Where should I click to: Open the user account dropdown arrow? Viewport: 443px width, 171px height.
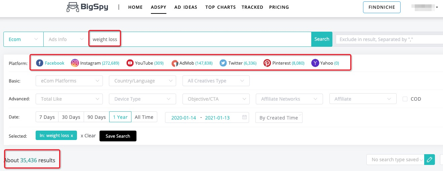click(x=437, y=7)
